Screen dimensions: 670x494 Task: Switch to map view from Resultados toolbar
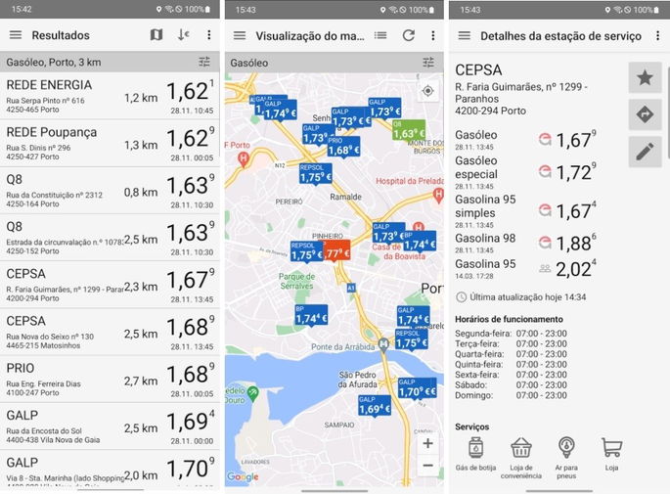point(156,35)
